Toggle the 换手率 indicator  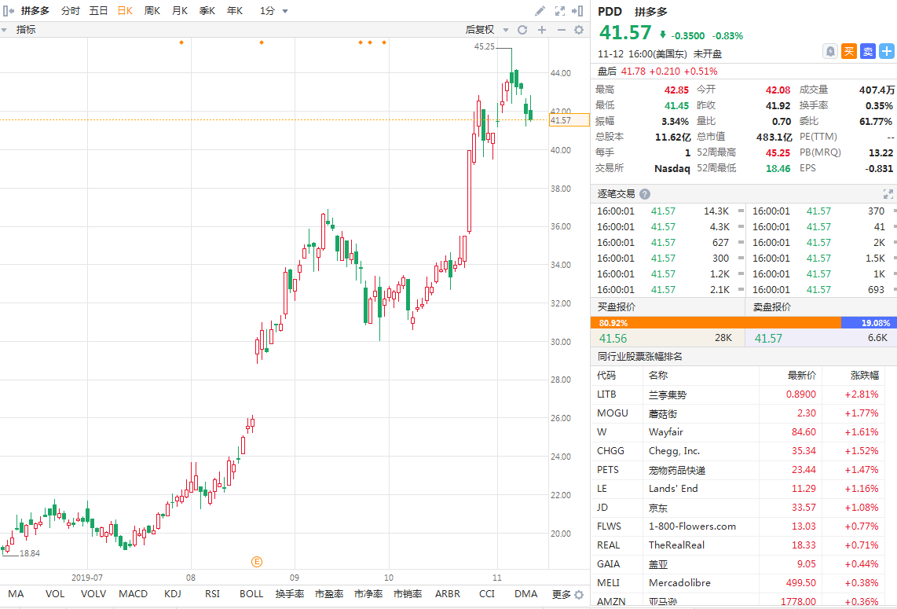(x=290, y=594)
